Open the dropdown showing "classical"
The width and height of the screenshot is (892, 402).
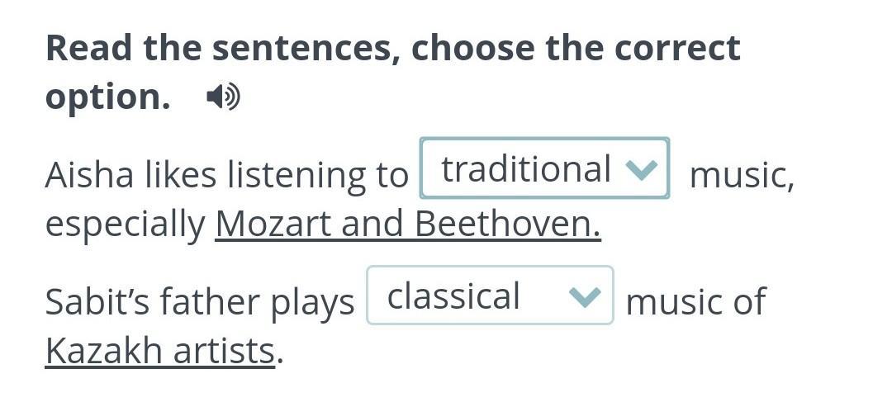(491, 296)
